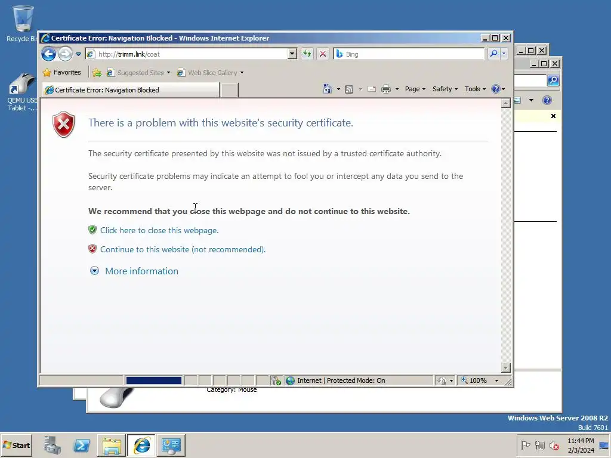The image size is (611, 458).
Task: Open the Recycle Bin desktop icon
Action: (22, 24)
